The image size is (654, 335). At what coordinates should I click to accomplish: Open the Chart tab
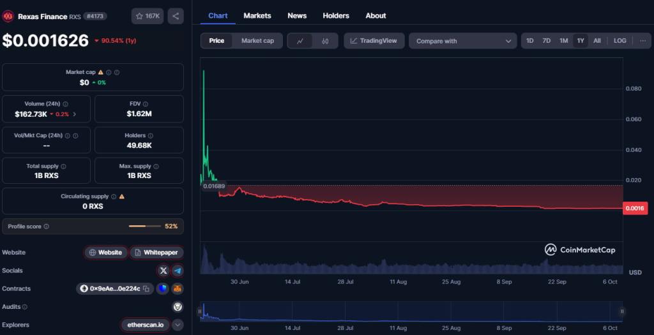[x=218, y=15]
